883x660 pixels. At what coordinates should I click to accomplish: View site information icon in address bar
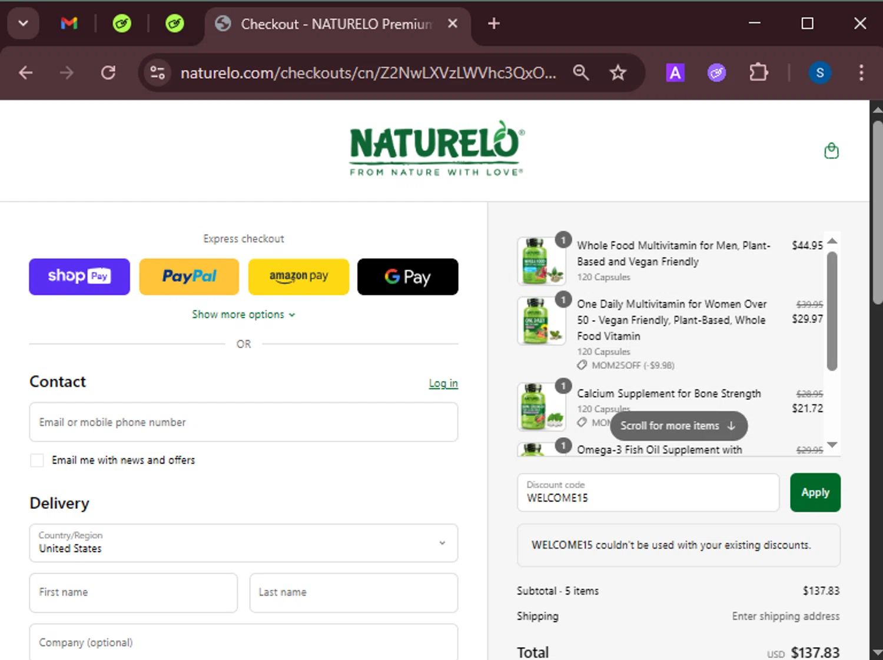pyautogui.click(x=158, y=73)
